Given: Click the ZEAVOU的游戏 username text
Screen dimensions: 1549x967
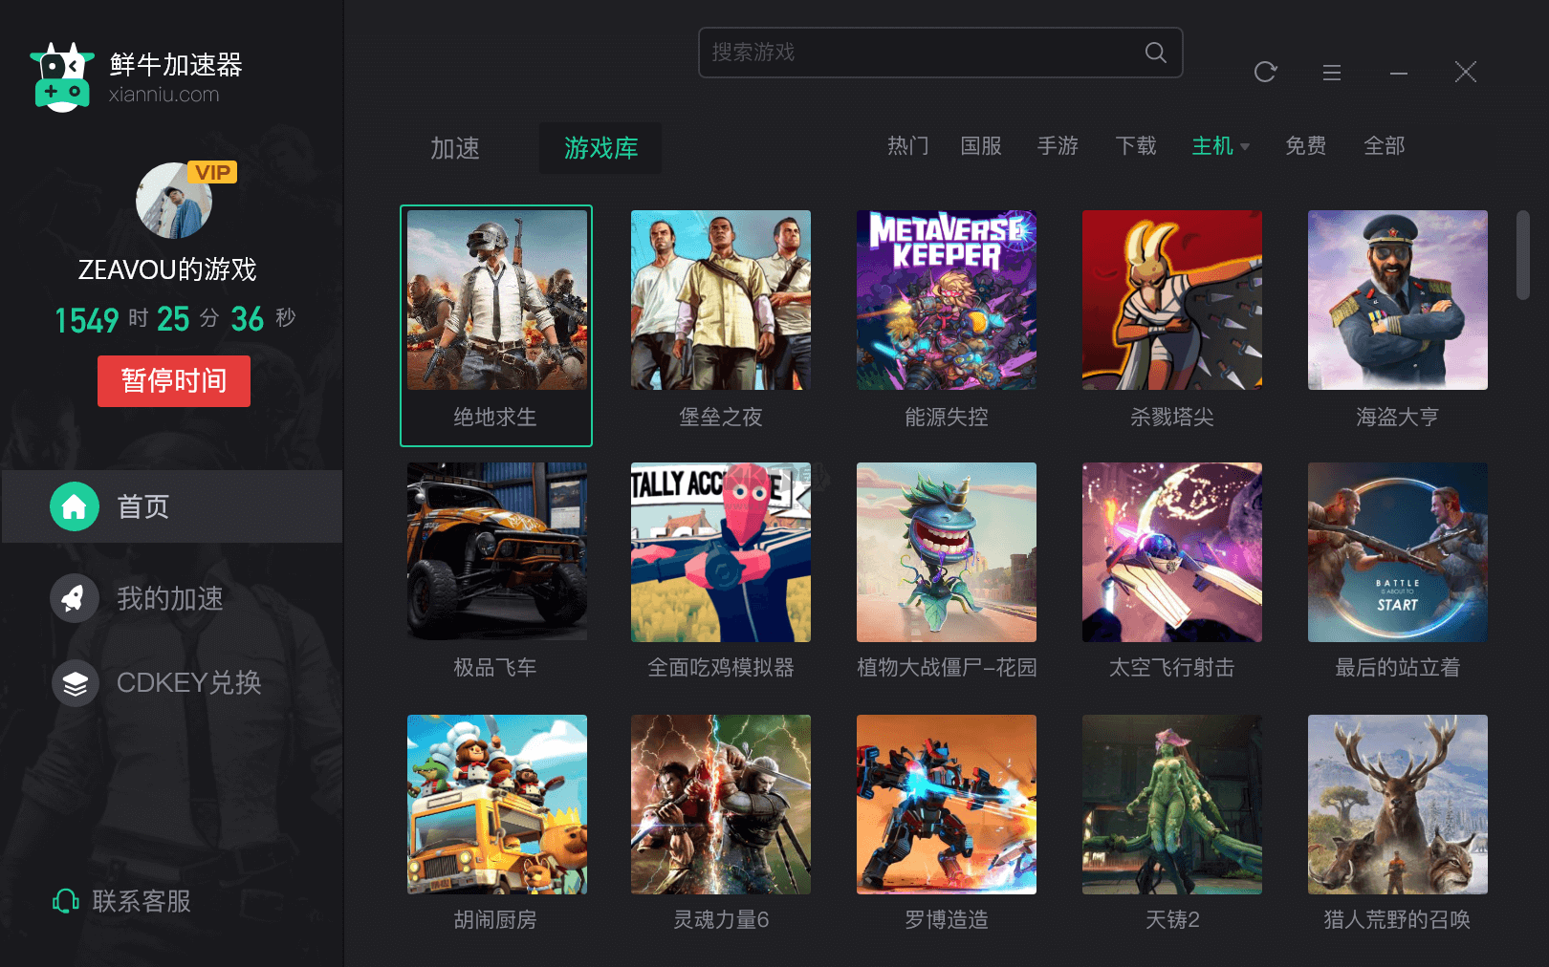Looking at the screenshot, I should (x=167, y=270).
